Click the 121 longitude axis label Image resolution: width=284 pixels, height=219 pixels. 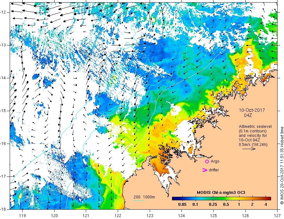(86, 215)
